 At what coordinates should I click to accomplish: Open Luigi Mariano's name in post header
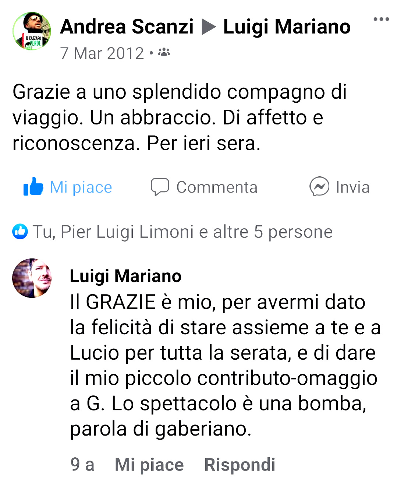(287, 27)
